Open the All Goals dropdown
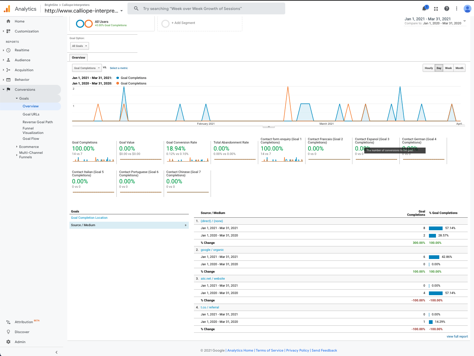 pos(79,45)
